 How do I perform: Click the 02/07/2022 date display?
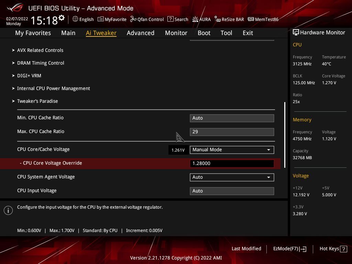tap(17, 19)
